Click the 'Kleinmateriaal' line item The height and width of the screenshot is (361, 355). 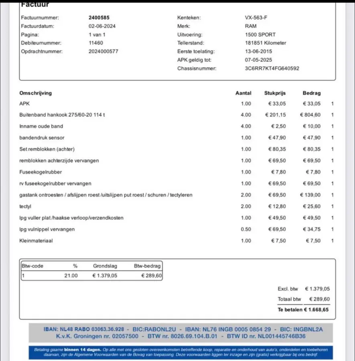coord(36,241)
